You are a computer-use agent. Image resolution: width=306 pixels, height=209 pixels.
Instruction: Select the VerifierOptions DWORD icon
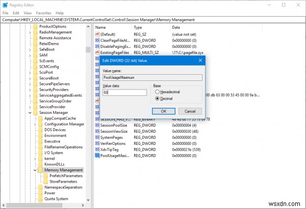(x=97, y=143)
